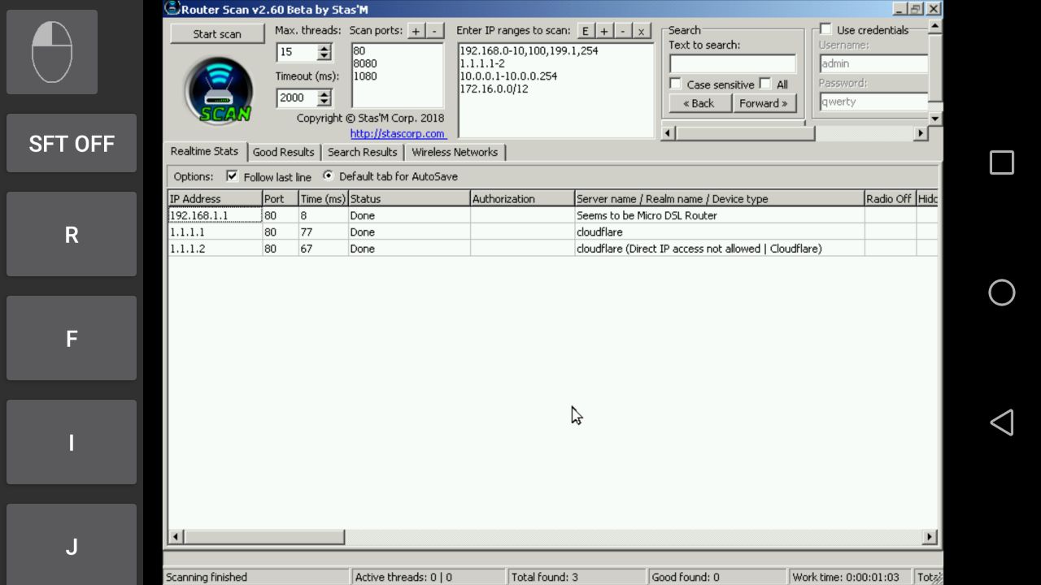The width and height of the screenshot is (1041, 585).
Task: Click the Radio Off column header
Action: pyautogui.click(x=890, y=198)
